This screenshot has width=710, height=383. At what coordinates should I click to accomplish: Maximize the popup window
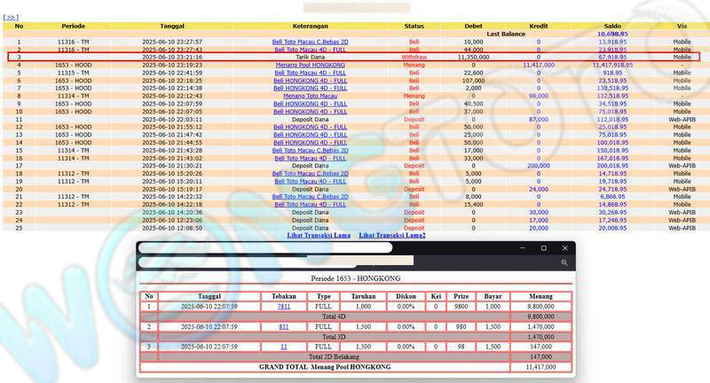(x=543, y=248)
